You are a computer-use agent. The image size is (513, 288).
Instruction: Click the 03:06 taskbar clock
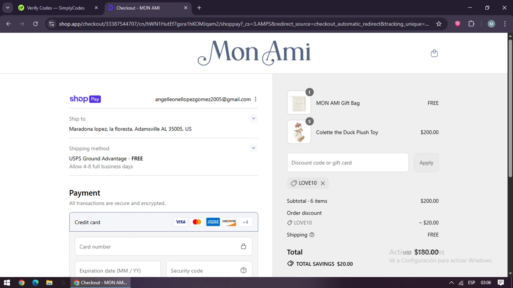pyautogui.click(x=486, y=283)
